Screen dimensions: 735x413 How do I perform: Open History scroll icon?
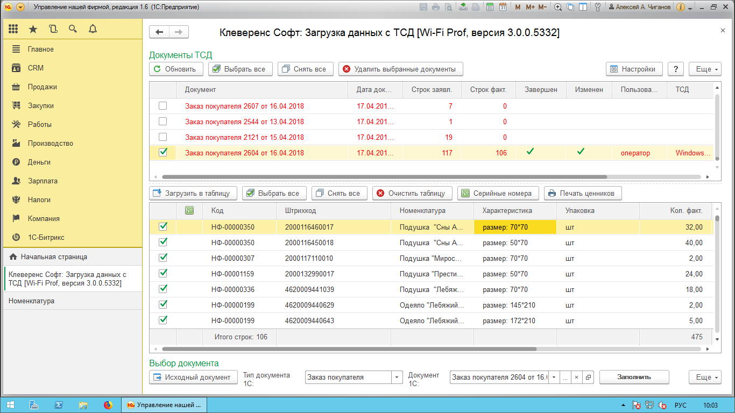click(53, 29)
